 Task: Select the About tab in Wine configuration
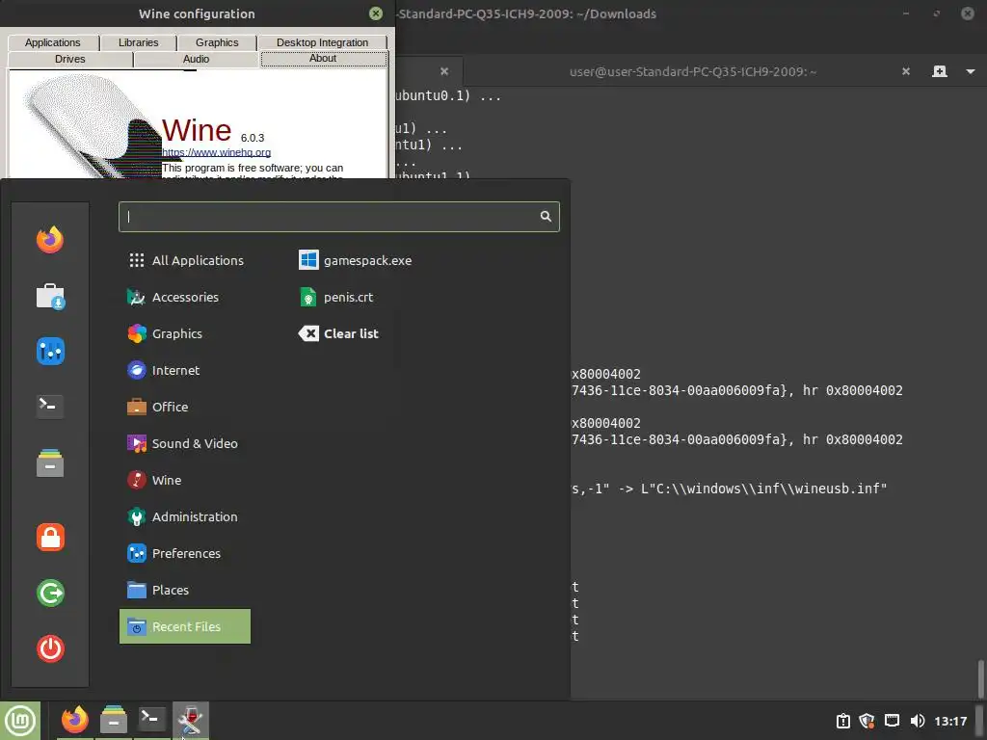click(324, 59)
